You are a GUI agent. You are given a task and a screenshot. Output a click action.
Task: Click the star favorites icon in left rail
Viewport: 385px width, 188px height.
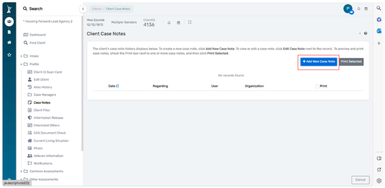[x=9, y=55]
